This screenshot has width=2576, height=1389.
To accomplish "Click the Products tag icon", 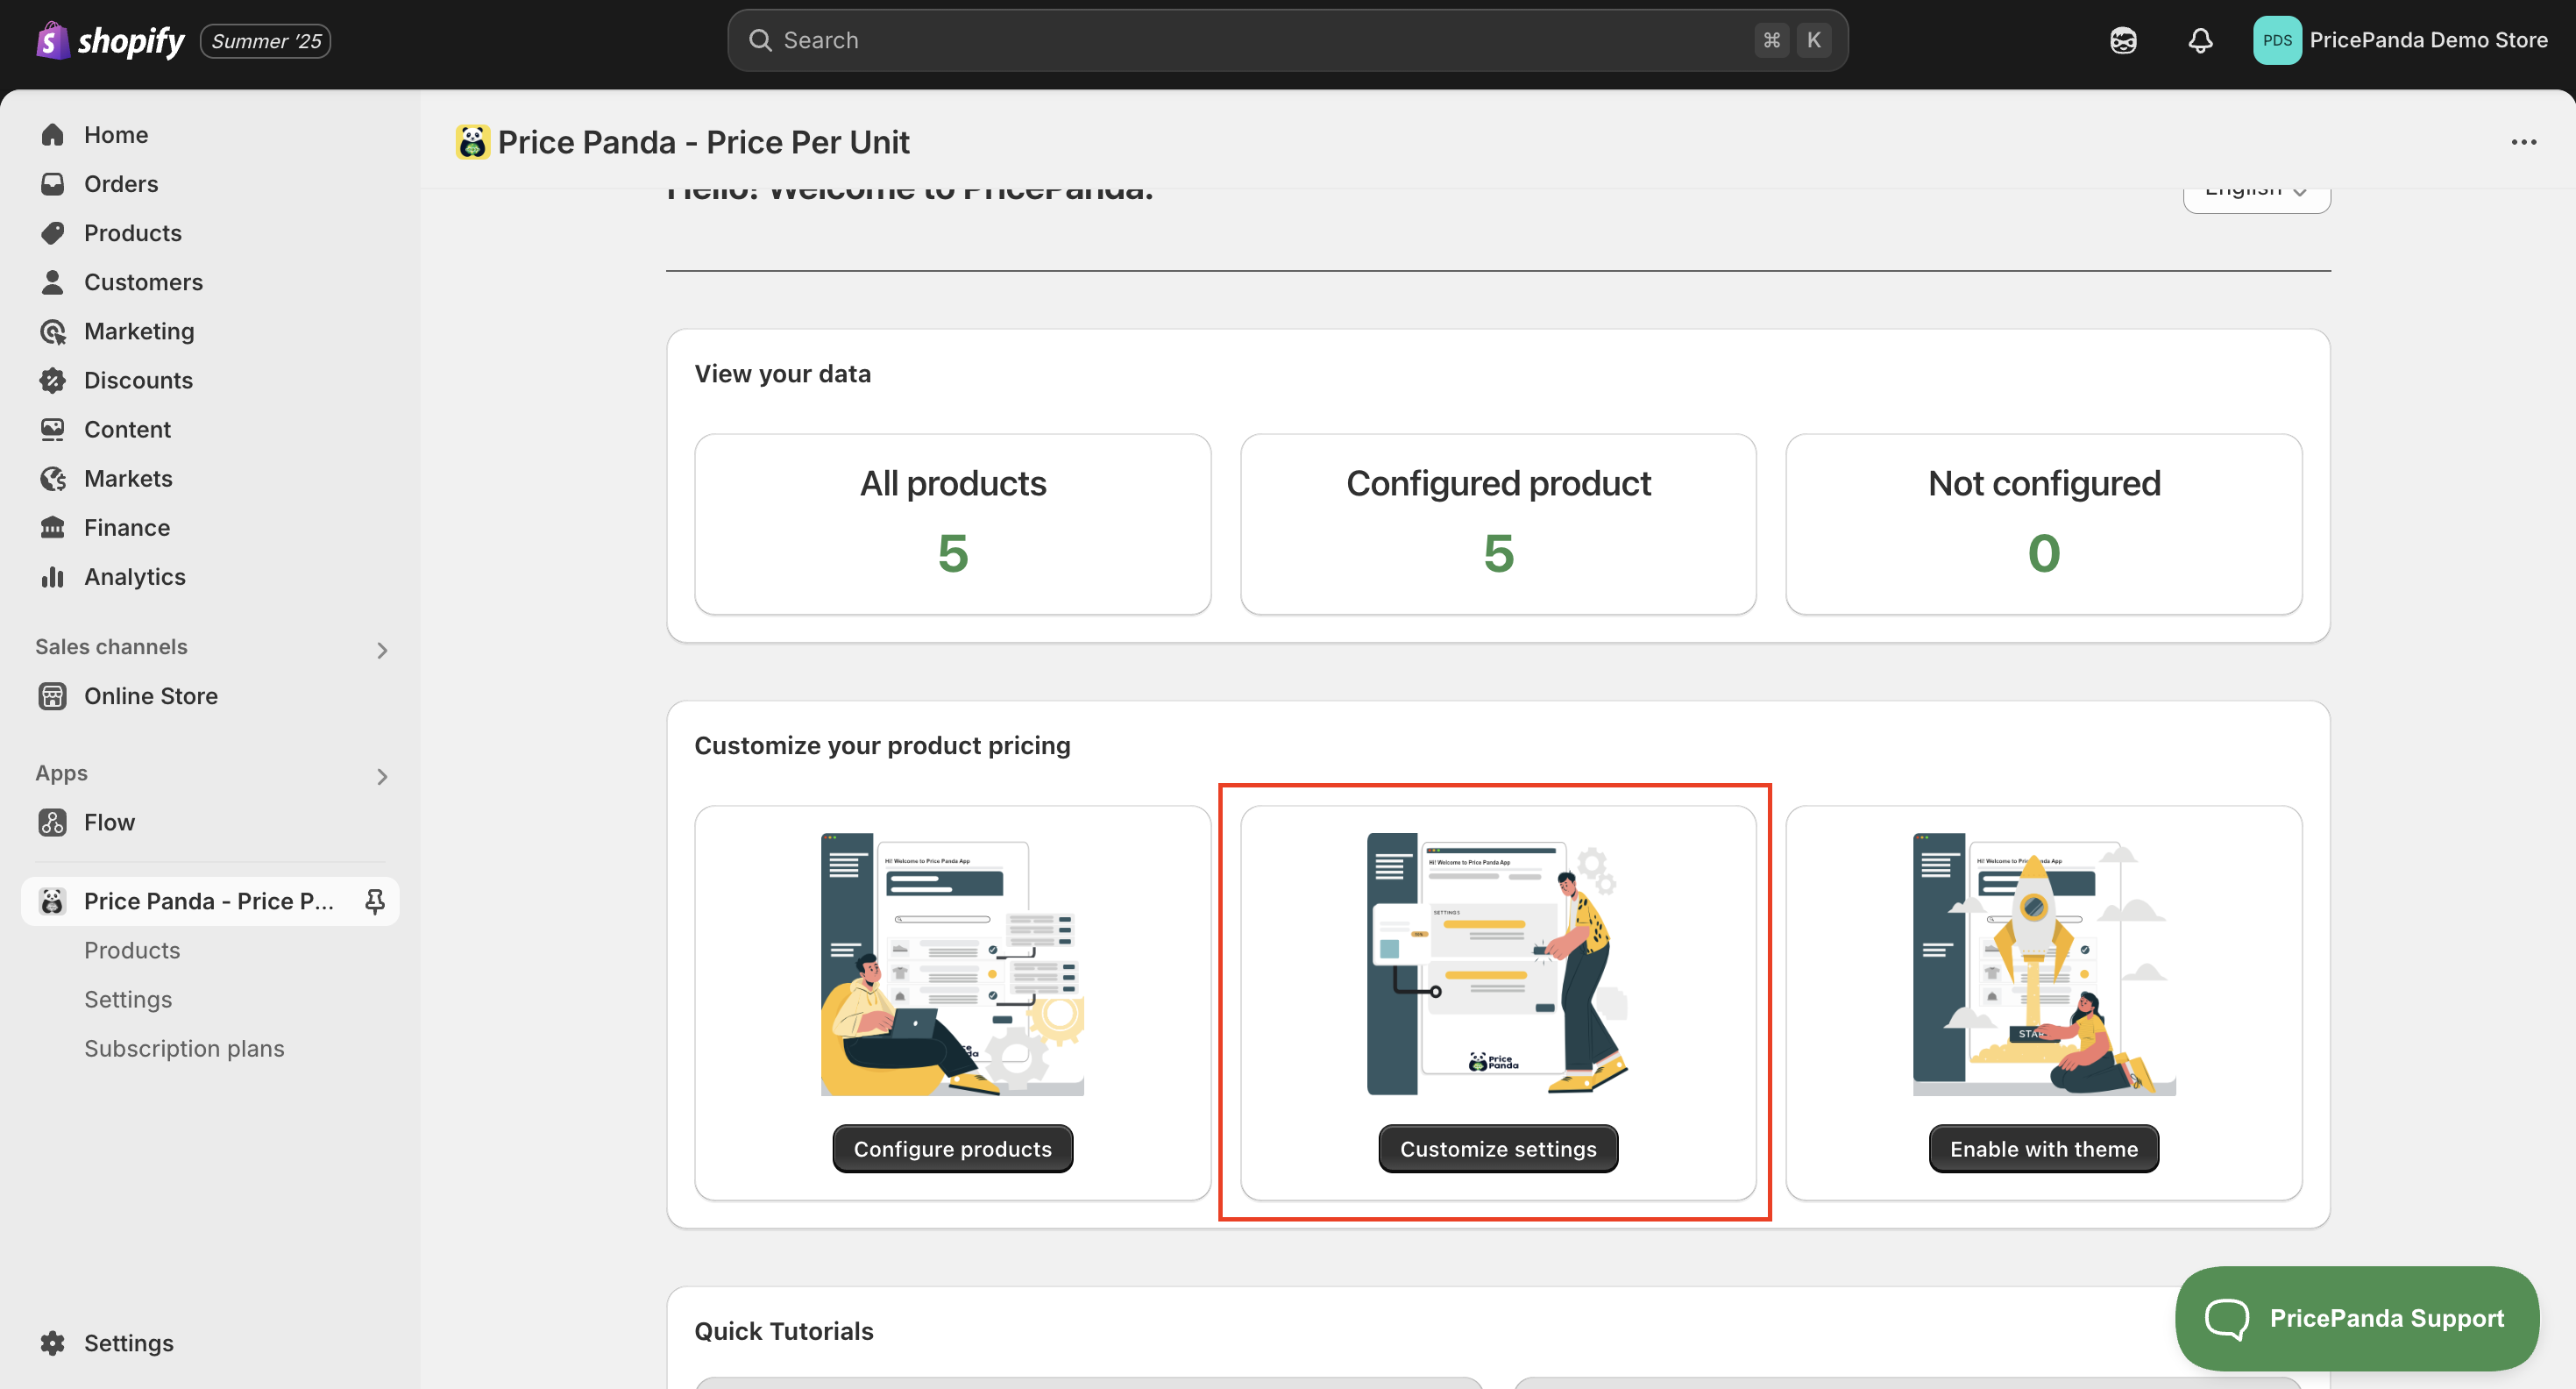I will (53, 233).
